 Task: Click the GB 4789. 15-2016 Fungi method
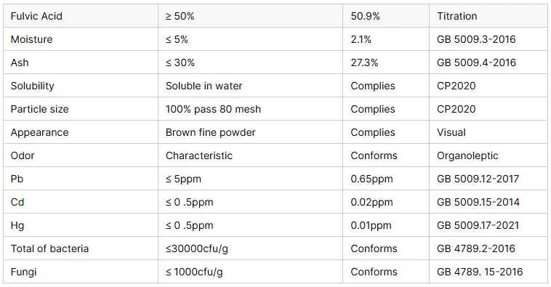click(x=480, y=272)
